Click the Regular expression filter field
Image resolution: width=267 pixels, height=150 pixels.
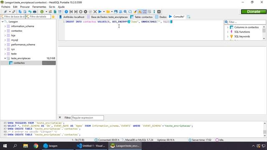(x=88, y=117)
